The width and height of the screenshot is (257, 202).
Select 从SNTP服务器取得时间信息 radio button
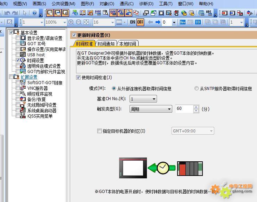[196, 88]
